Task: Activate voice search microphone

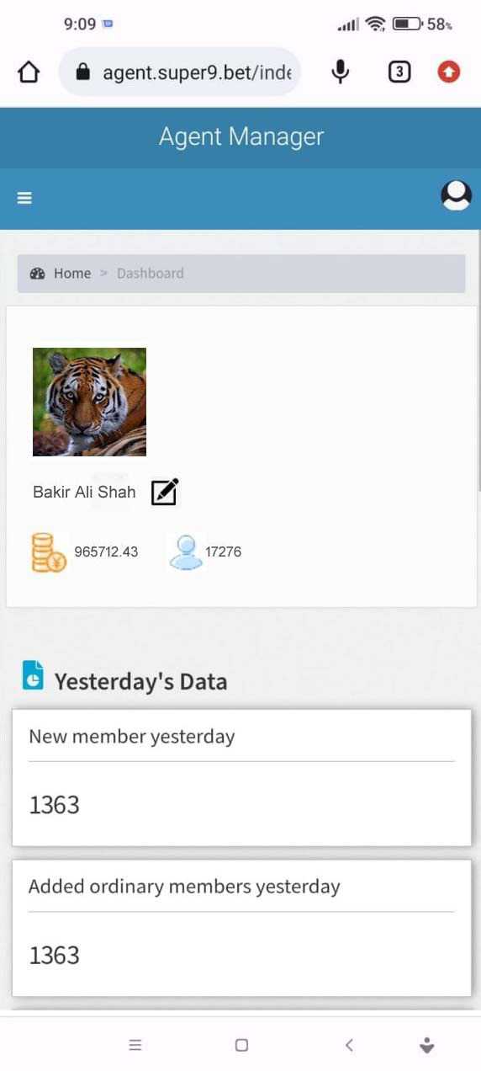Action: pos(340,72)
